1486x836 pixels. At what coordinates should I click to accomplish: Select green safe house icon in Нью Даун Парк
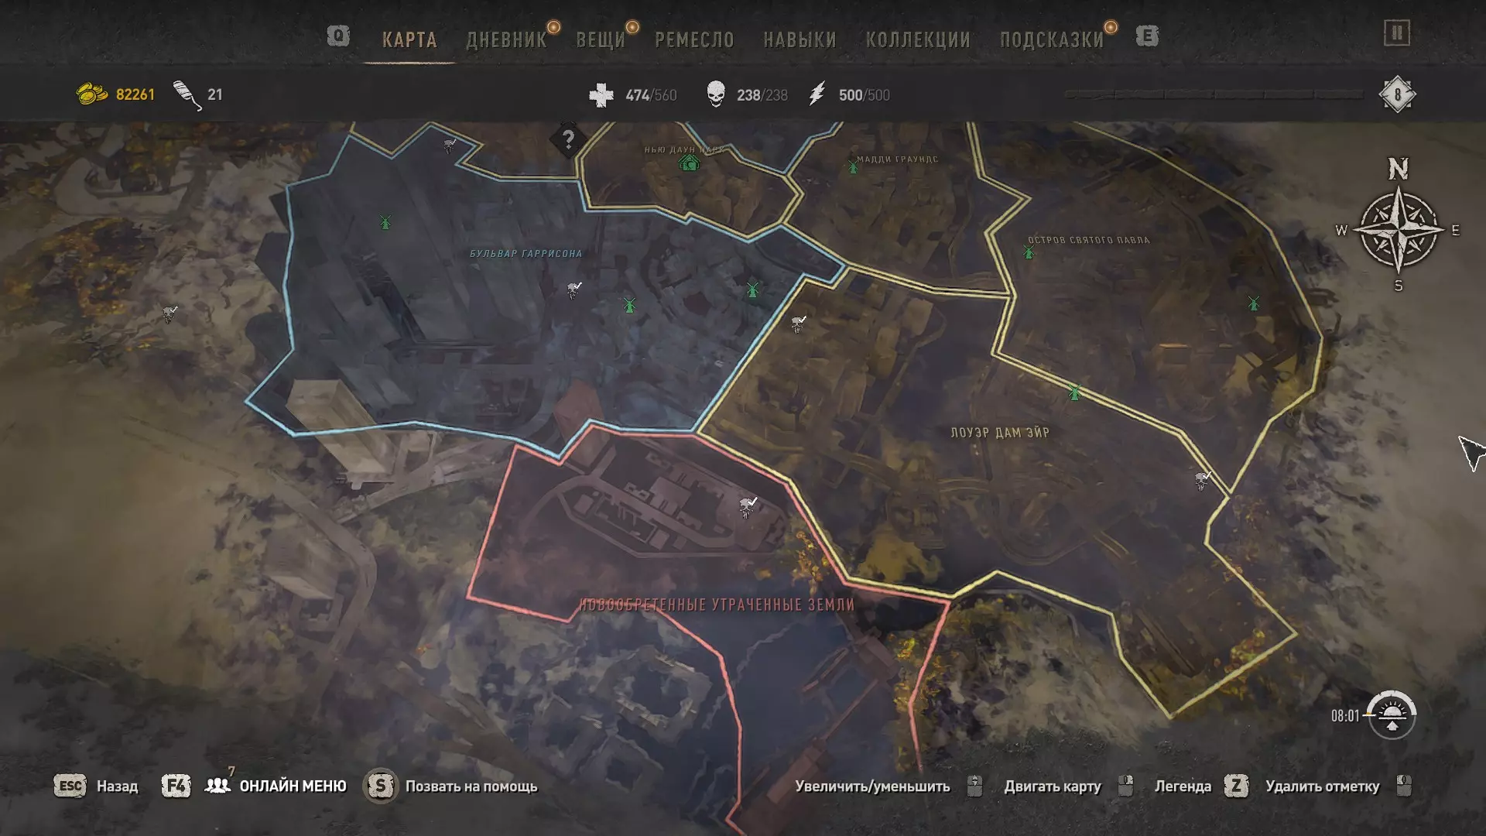(689, 163)
